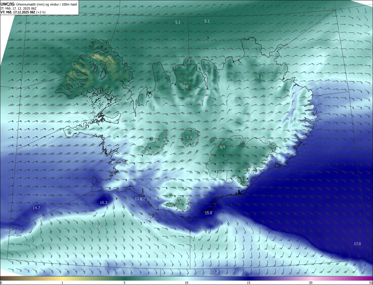Click the '5' tick on the color scale
Viewport: 373px width, 285px height.
pyautogui.click(x=124, y=283)
